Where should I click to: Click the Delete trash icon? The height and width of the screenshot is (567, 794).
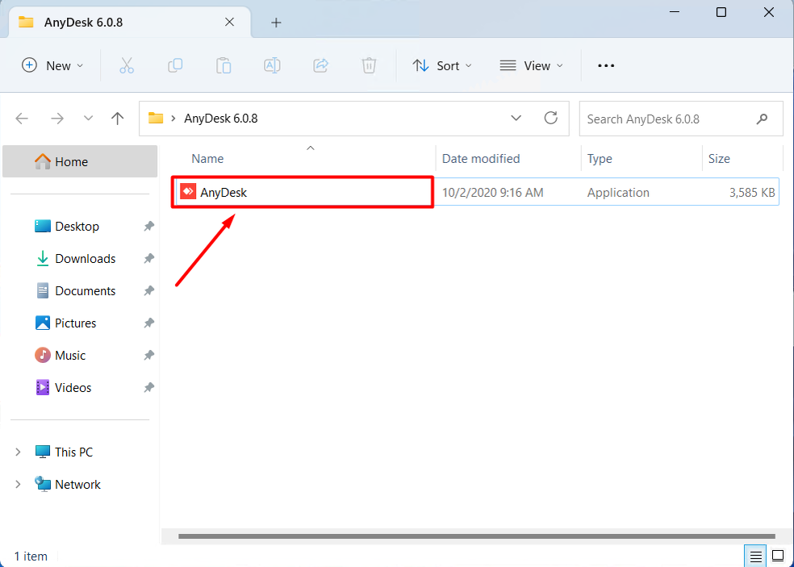[x=369, y=66]
